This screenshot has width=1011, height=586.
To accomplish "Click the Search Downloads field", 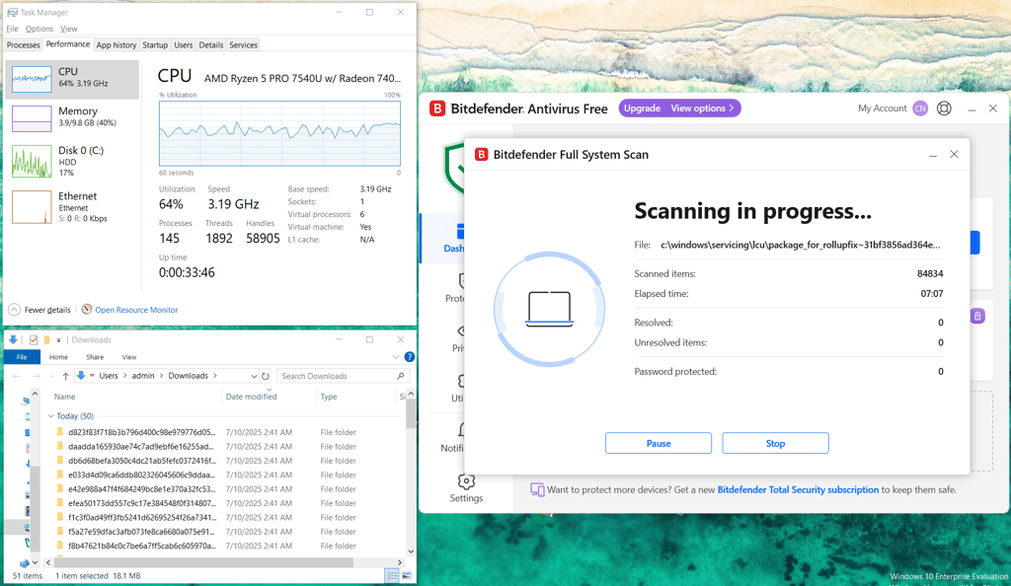I will coord(343,376).
